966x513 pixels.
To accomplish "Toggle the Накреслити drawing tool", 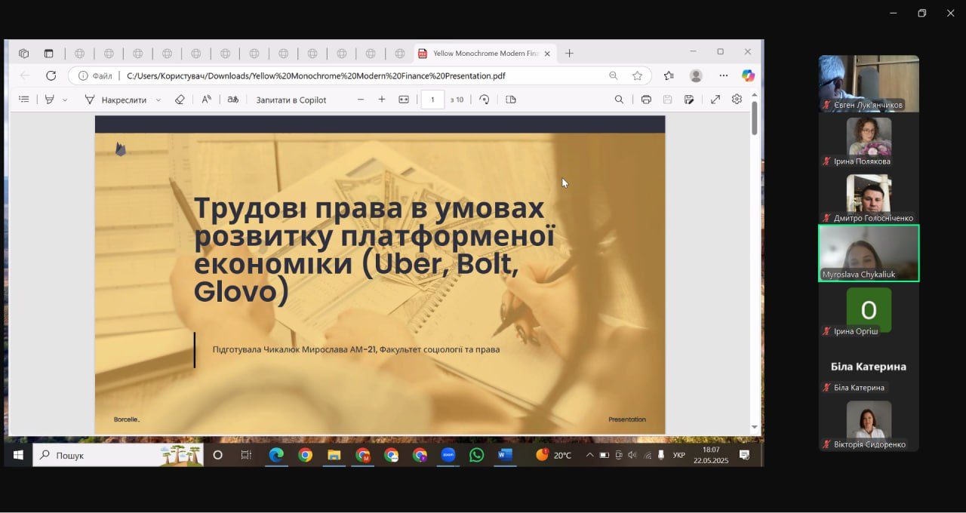I will point(115,100).
